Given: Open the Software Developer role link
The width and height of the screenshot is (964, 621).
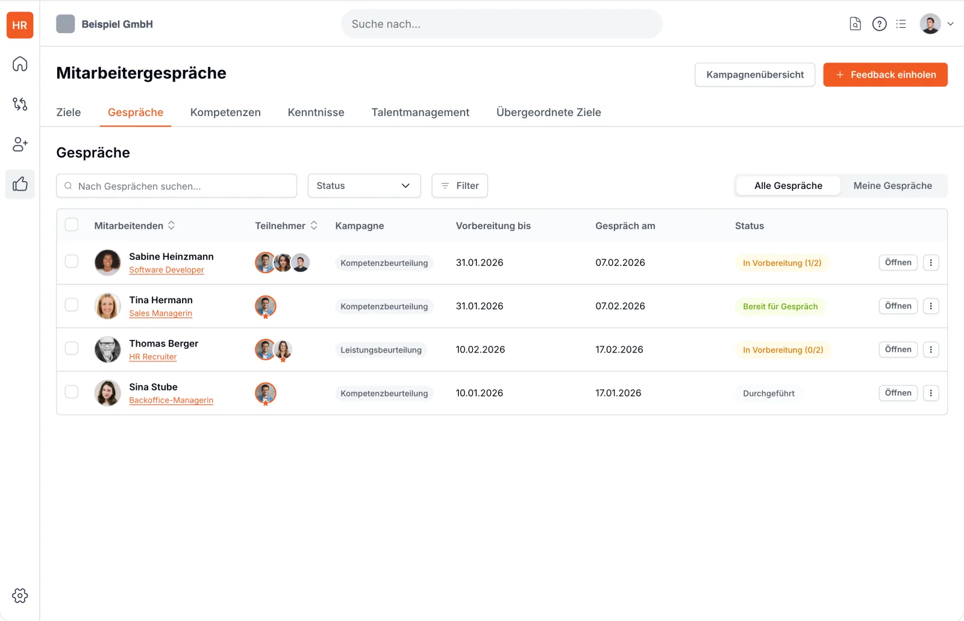Looking at the screenshot, I should coord(166,270).
